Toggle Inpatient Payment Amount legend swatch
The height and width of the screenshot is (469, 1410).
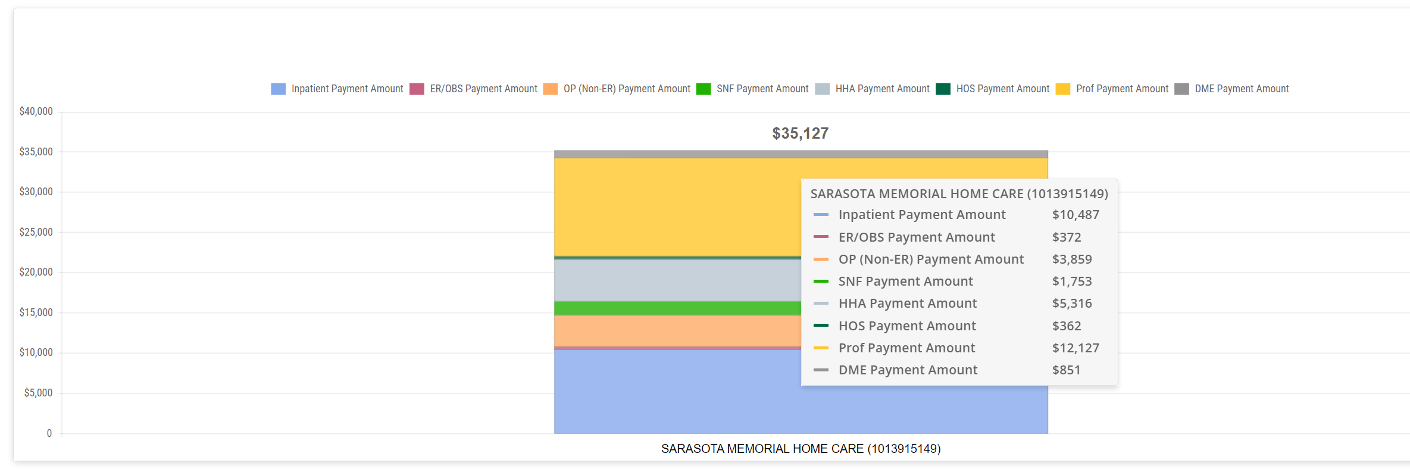tap(278, 89)
